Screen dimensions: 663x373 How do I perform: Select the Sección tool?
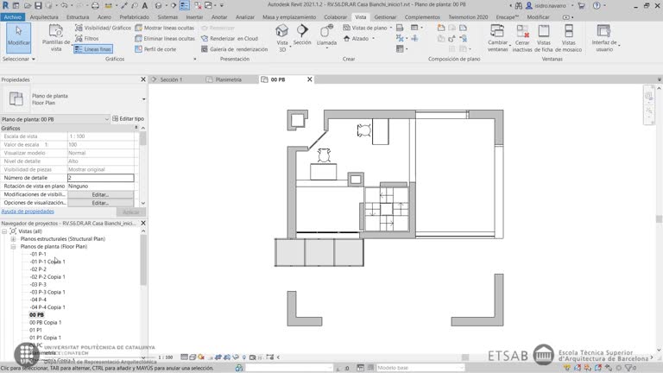(302, 35)
